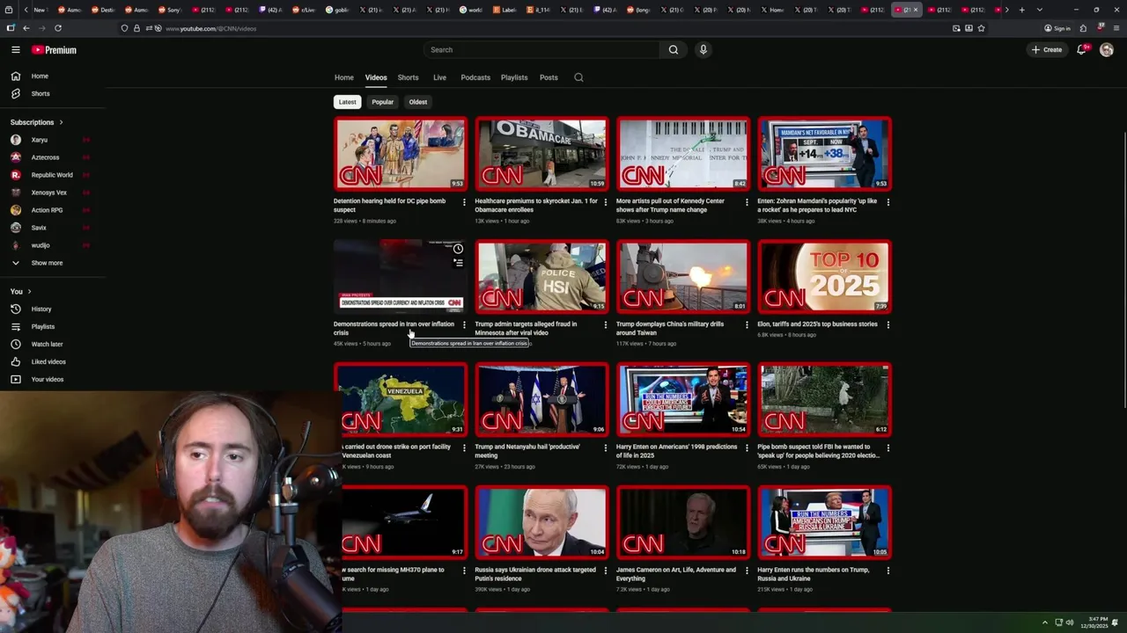Focus the YouTube Search field
The height and width of the screenshot is (633, 1127).
pyautogui.click(x=541, y=50)
